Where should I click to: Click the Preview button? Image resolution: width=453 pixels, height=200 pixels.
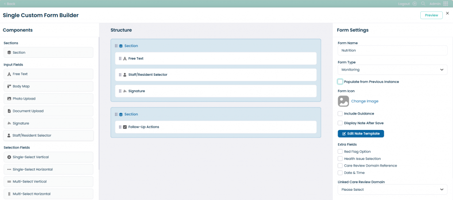[431, 15]
